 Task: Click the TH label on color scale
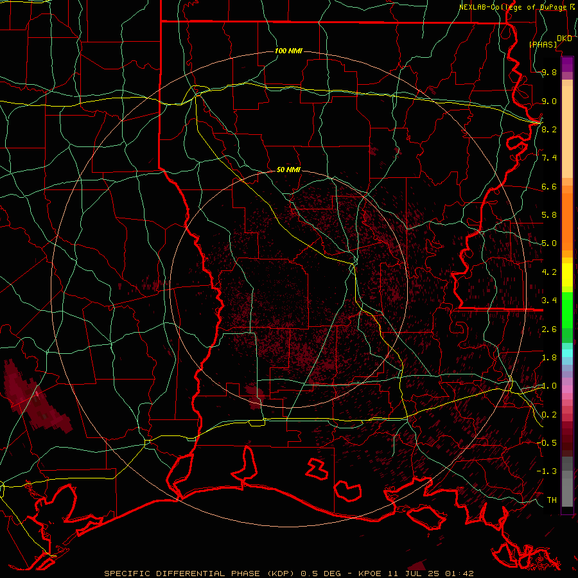click(552, 500)
